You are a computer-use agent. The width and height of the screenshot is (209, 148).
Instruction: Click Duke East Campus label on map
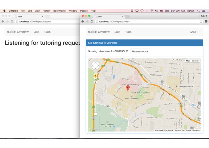(185, 86)
